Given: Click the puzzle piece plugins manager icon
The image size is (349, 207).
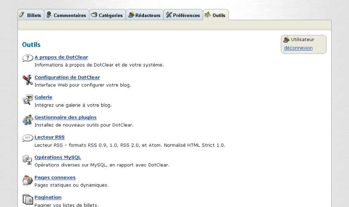Looking at the screenshot, I should pos(28,120).
